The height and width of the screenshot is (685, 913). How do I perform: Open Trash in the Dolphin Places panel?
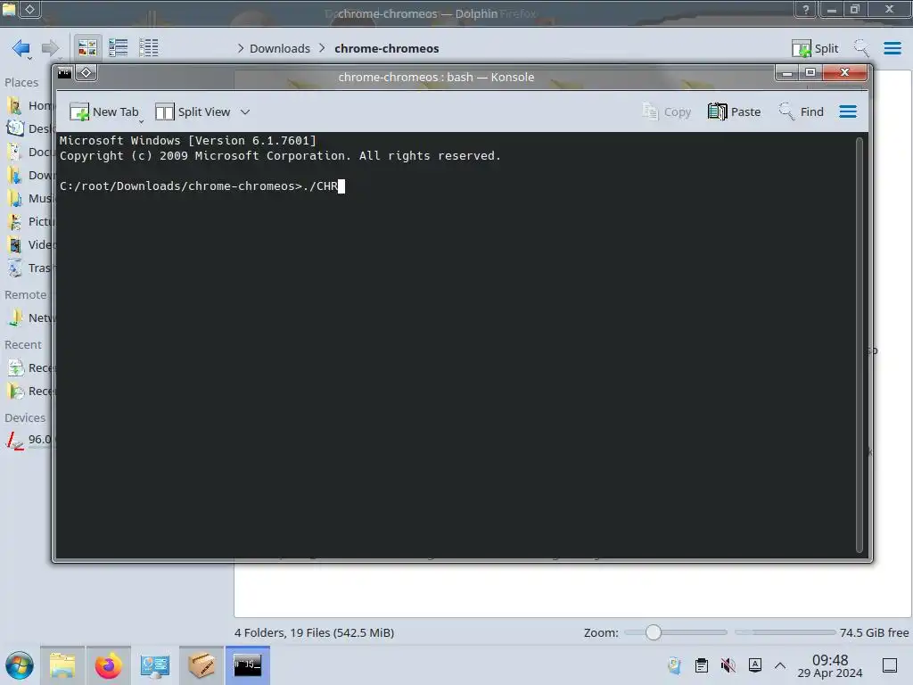29,268
